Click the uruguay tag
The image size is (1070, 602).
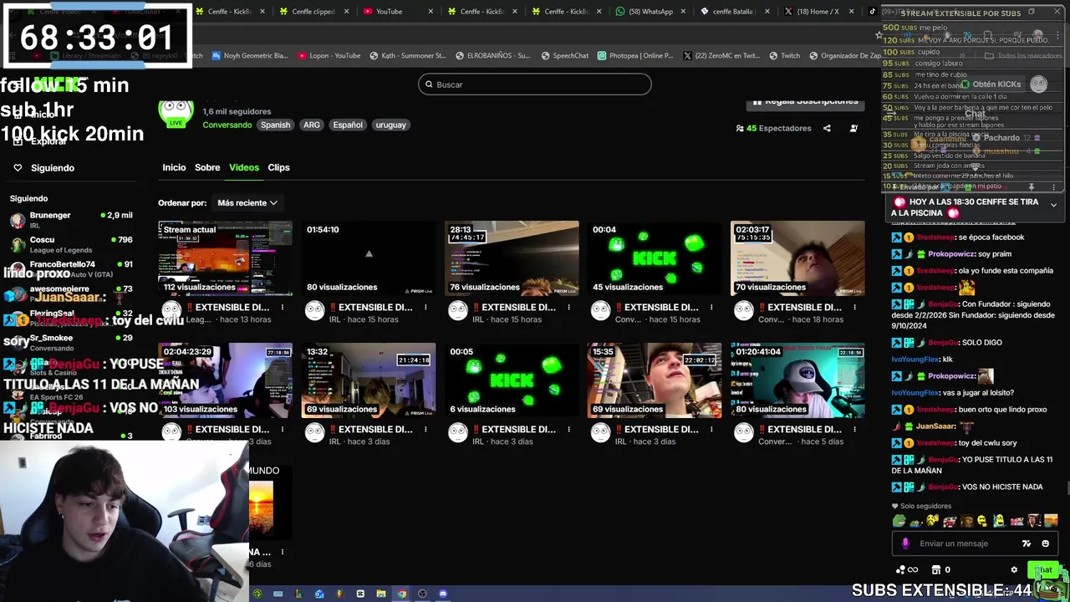pyautogui.click(x=390, y=125)
